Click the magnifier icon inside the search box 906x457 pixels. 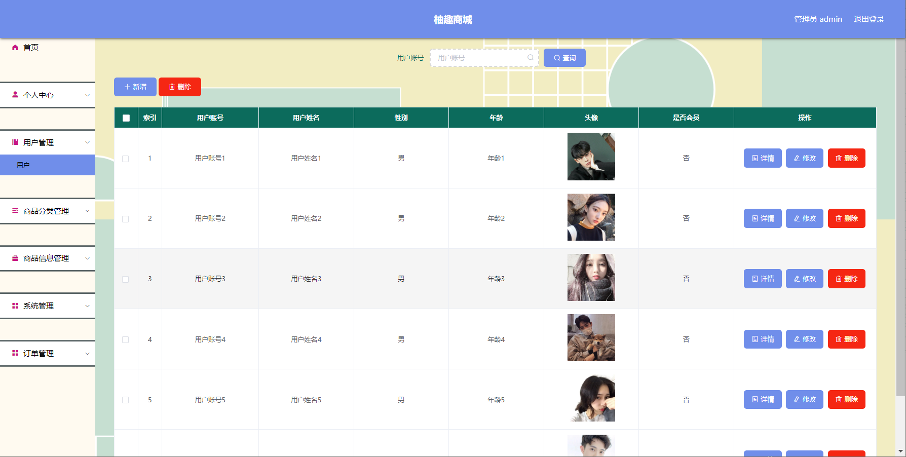(x=530, y=57)
